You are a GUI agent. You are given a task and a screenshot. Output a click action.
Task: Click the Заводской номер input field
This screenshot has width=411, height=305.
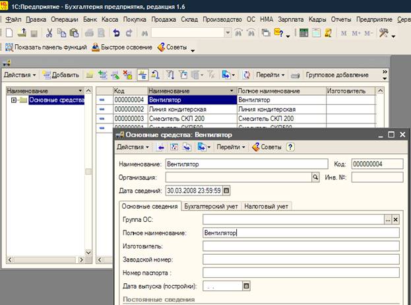point(301,259)
